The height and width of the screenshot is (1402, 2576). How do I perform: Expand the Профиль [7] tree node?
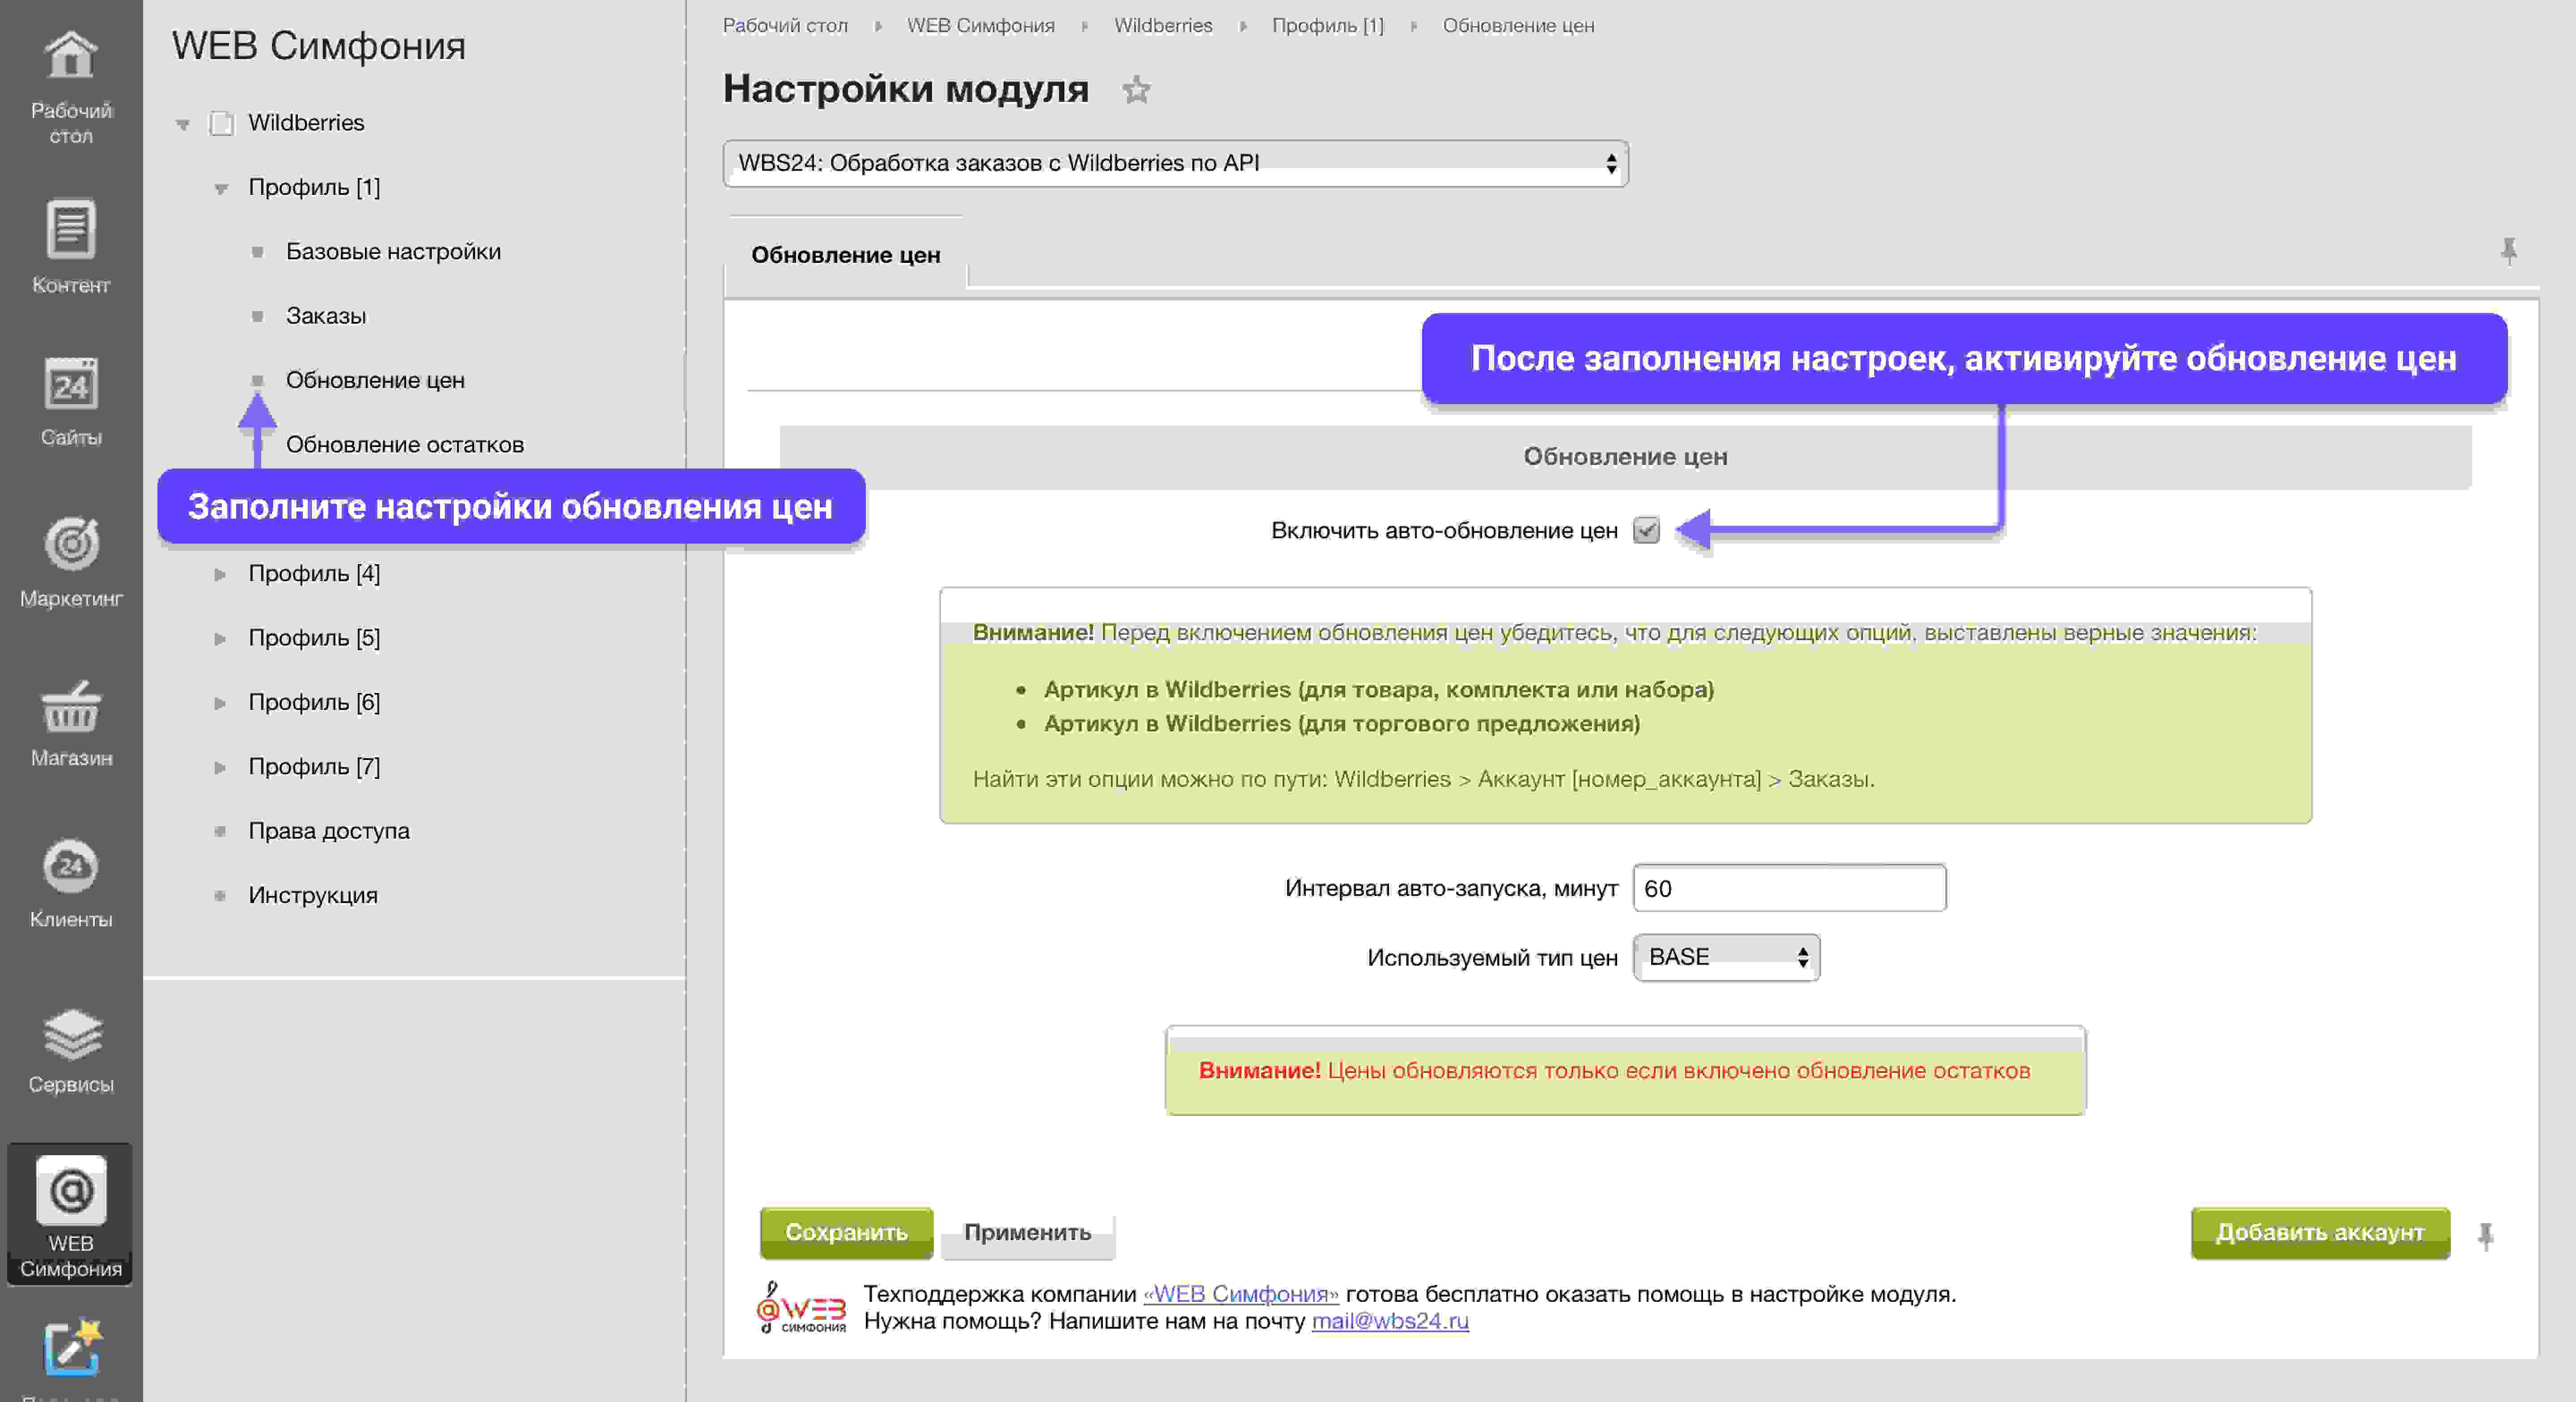coord(220,767)
